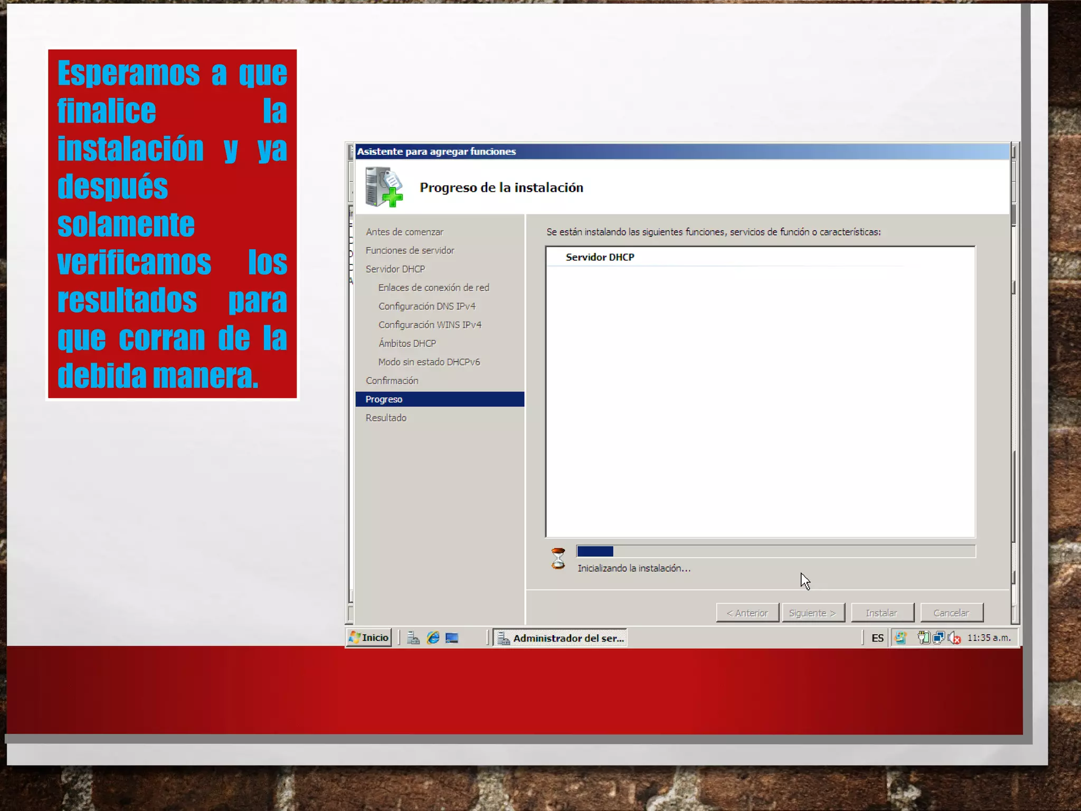Launch Internet Explorer from quick launch
Viewport: 1081px width, 811px height.
pyautogui.click(x=433, y=638)
